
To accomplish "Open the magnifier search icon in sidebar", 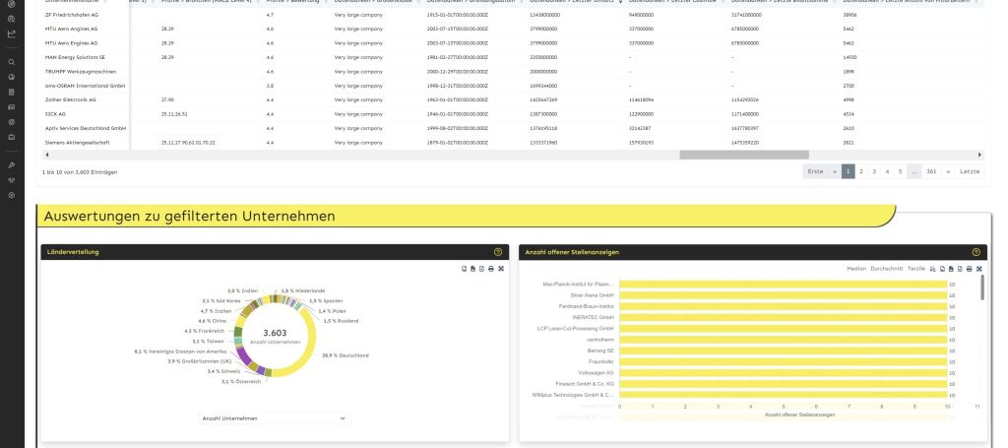I will (12, 62).
